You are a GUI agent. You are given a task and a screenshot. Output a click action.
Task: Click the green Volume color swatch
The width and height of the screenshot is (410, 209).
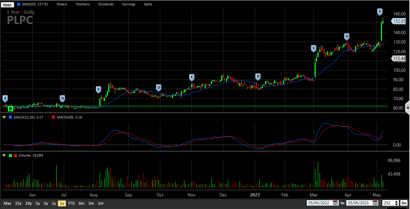[x=10, y=155]
